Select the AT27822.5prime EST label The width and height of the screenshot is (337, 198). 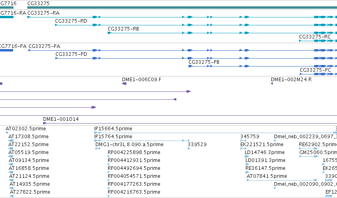(30, 192)
